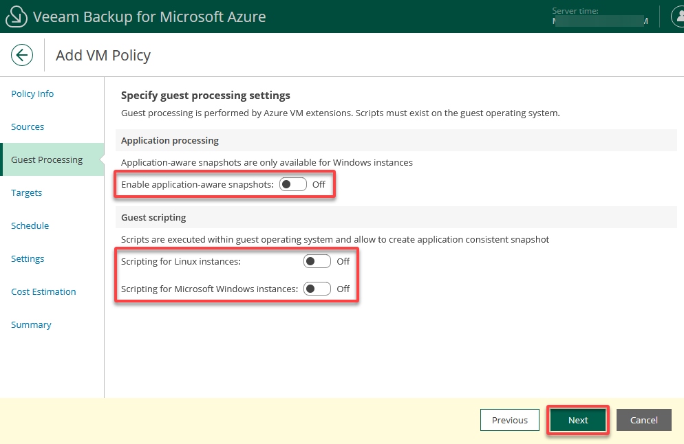684x444 pixels.
Task: Click Specify guest processing settings heading
Action: pos(206,96)
